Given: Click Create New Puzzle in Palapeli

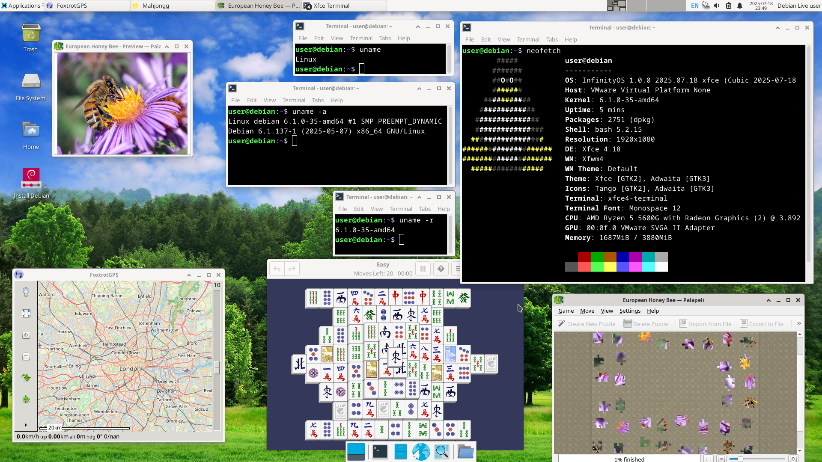Looking at the screenshot, I should pos(587,324).
